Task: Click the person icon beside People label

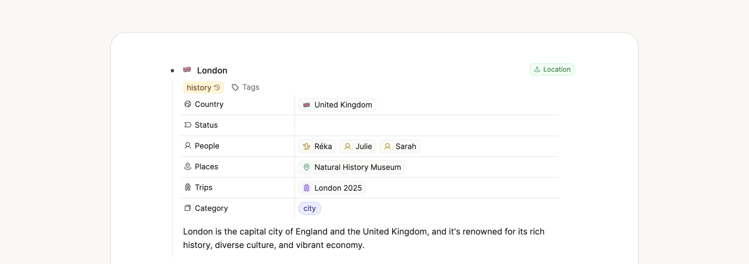Action: pos(188,146)
